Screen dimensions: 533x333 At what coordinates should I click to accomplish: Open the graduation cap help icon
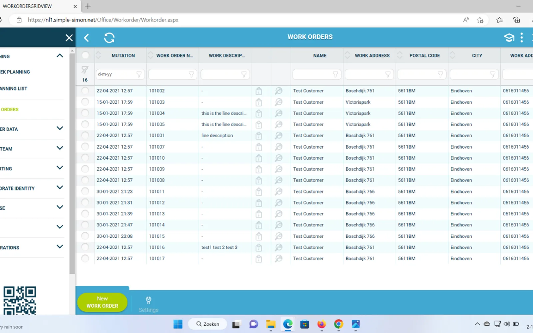pos(509,38)
